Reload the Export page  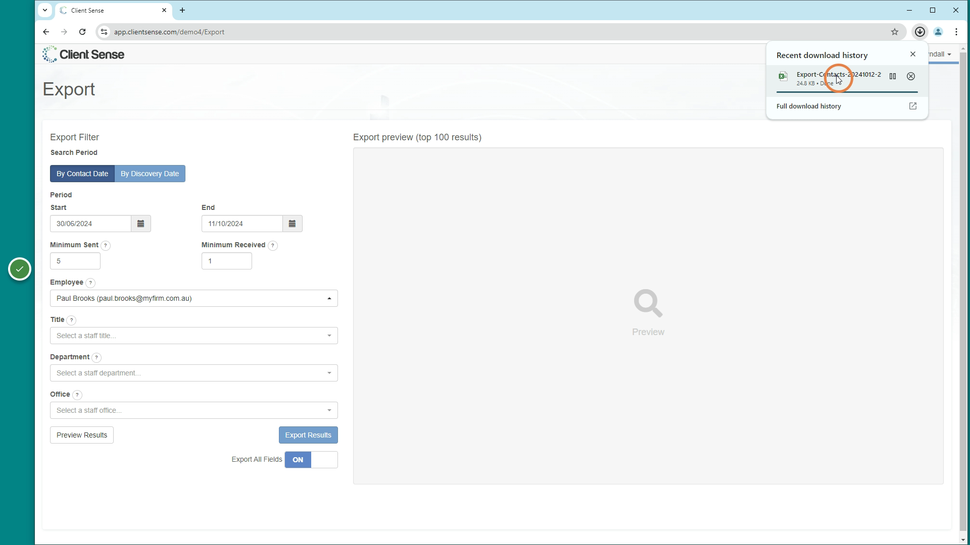coord(82,32)
